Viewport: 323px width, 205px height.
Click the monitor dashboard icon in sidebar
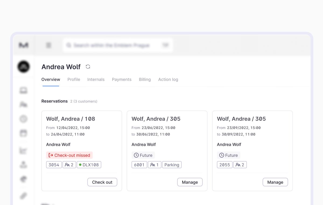point(23,90)
